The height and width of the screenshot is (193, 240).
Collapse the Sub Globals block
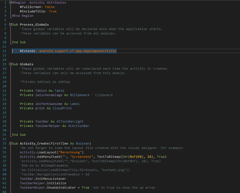10,64
